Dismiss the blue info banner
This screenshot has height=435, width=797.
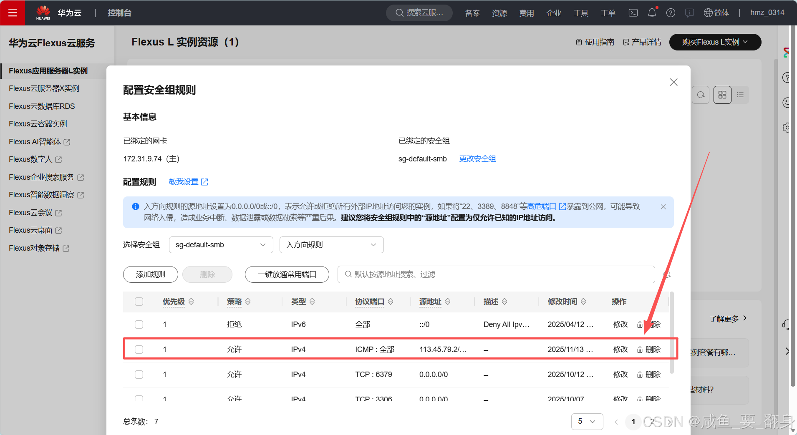[663, 206]
